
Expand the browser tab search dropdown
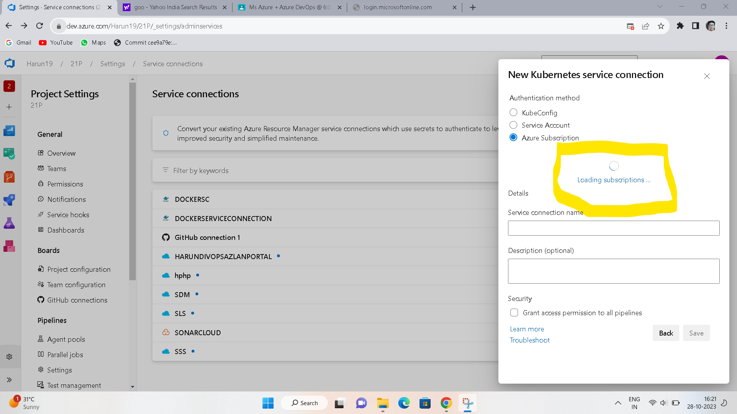[x=660, y=7]
